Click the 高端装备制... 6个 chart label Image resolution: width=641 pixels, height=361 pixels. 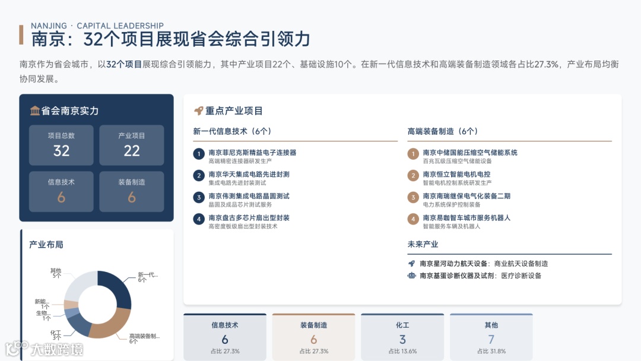pos(144,338)
